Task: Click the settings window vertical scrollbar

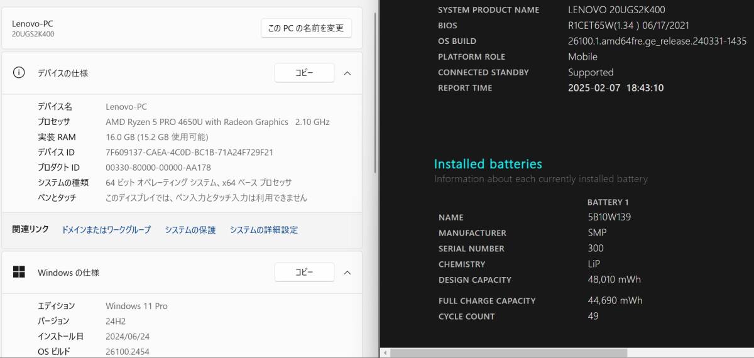Action: coord(376,94)
